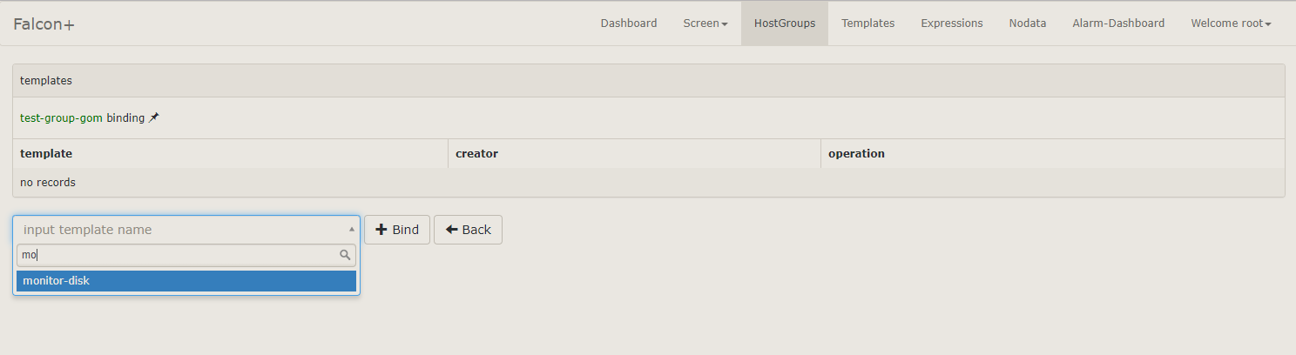Click the Falcon+ brand logo
The height and width of the screenshot is (355, 1296).
coord(44,24)
